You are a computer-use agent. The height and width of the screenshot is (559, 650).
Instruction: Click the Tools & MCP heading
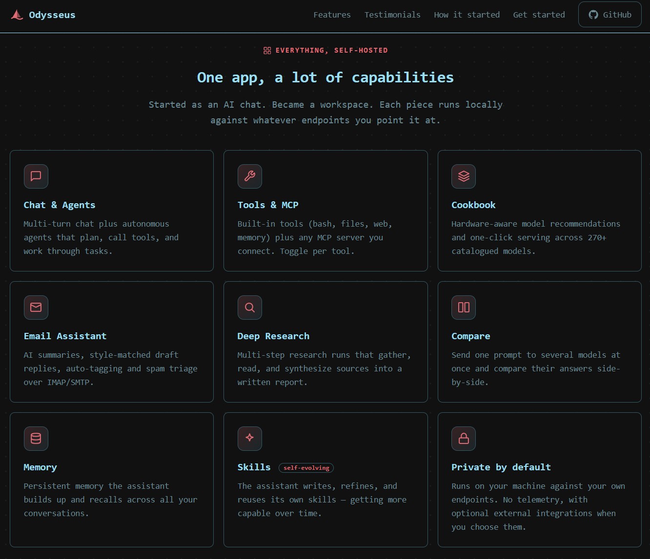268,205
